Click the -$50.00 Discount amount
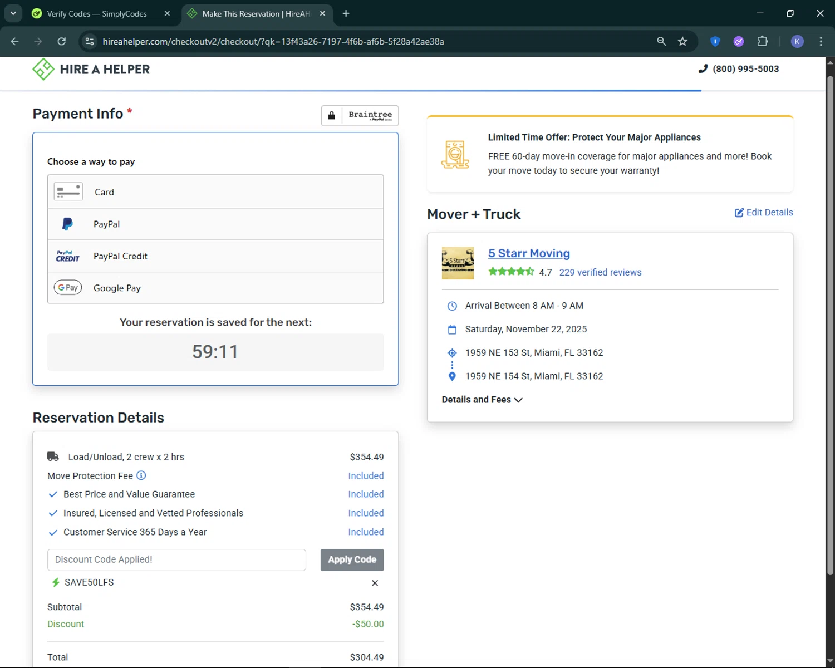835x668 pixels. pos(368,624)
